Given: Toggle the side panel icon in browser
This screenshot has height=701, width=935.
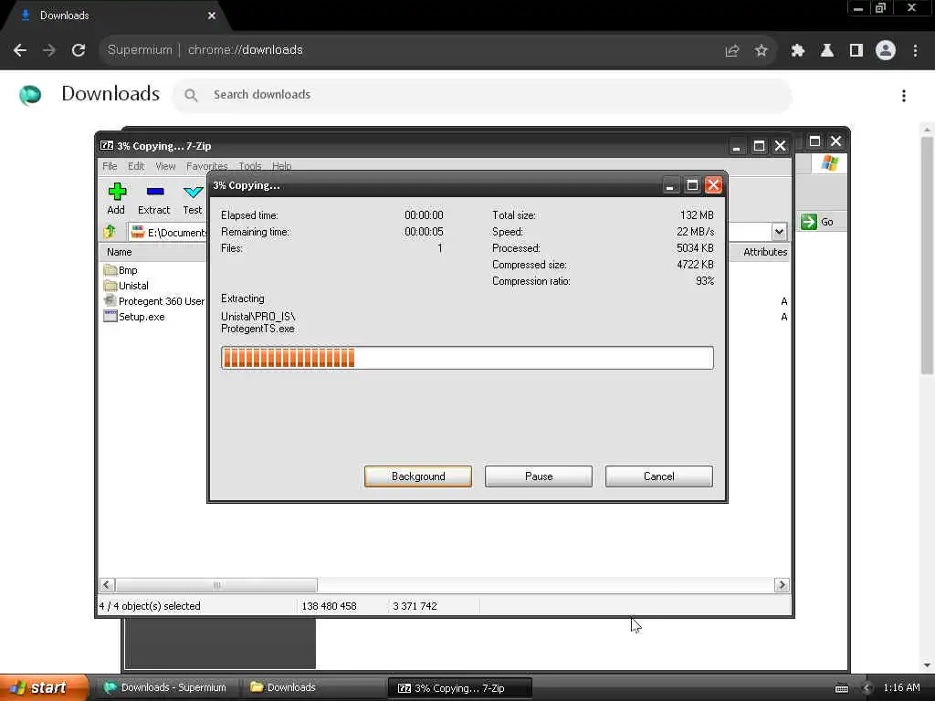Looking at the screenshot, I should [x=856, y=50].
